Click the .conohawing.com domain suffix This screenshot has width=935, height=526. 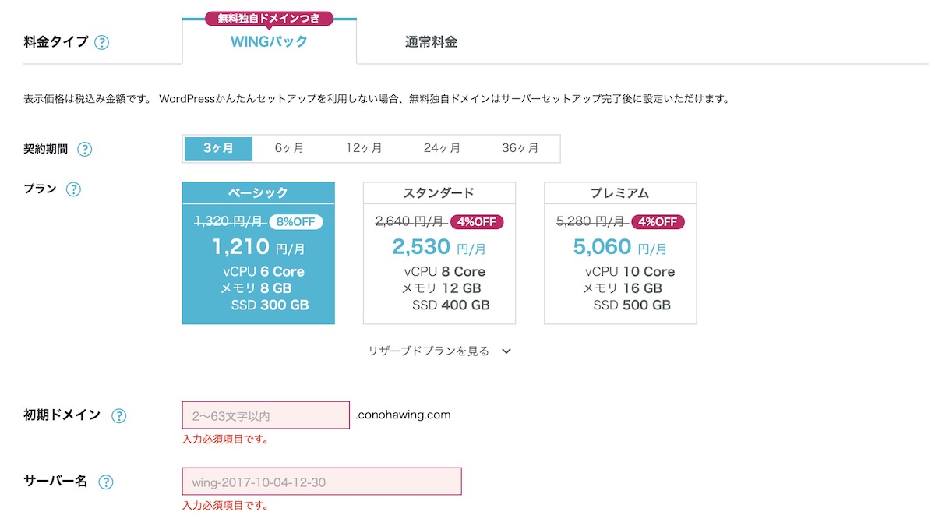(403, 415)
